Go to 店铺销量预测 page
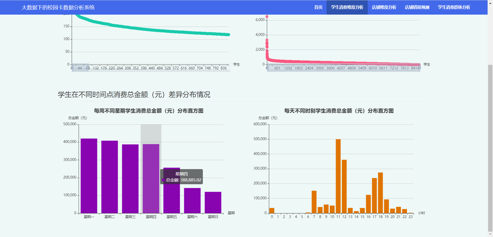 click(417, 7)
